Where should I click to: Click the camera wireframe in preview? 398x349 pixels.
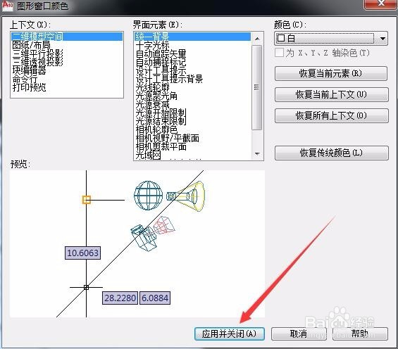[144, 238]
